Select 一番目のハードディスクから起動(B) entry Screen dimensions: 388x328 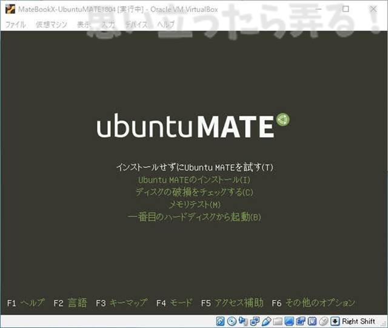(194, 217)
